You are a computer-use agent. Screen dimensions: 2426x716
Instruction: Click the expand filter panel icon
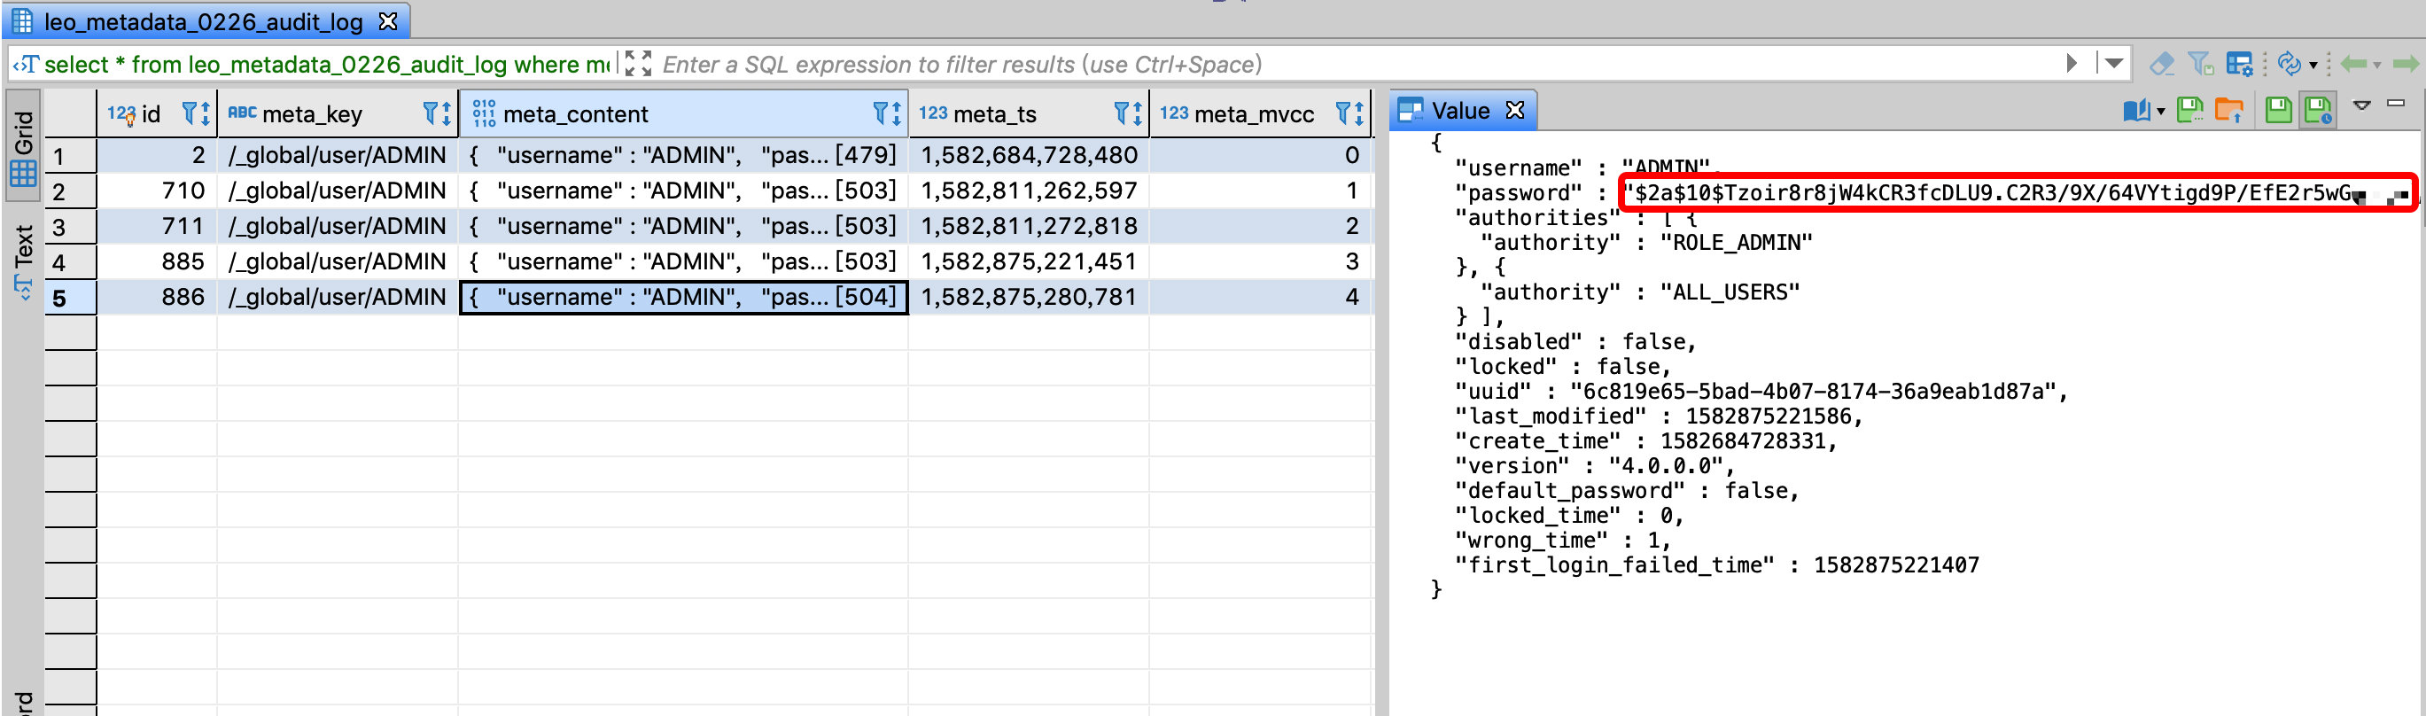(x=638, y=64)
